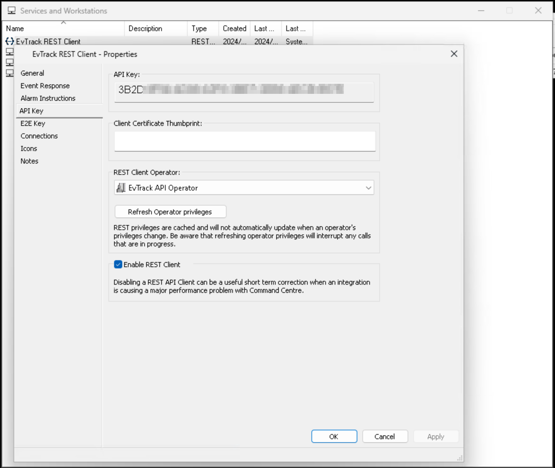Image resolution: width=555 pixels, height=468 pixels.
Task: Click the Services and Workstations window icon
Action: point(12,11)
